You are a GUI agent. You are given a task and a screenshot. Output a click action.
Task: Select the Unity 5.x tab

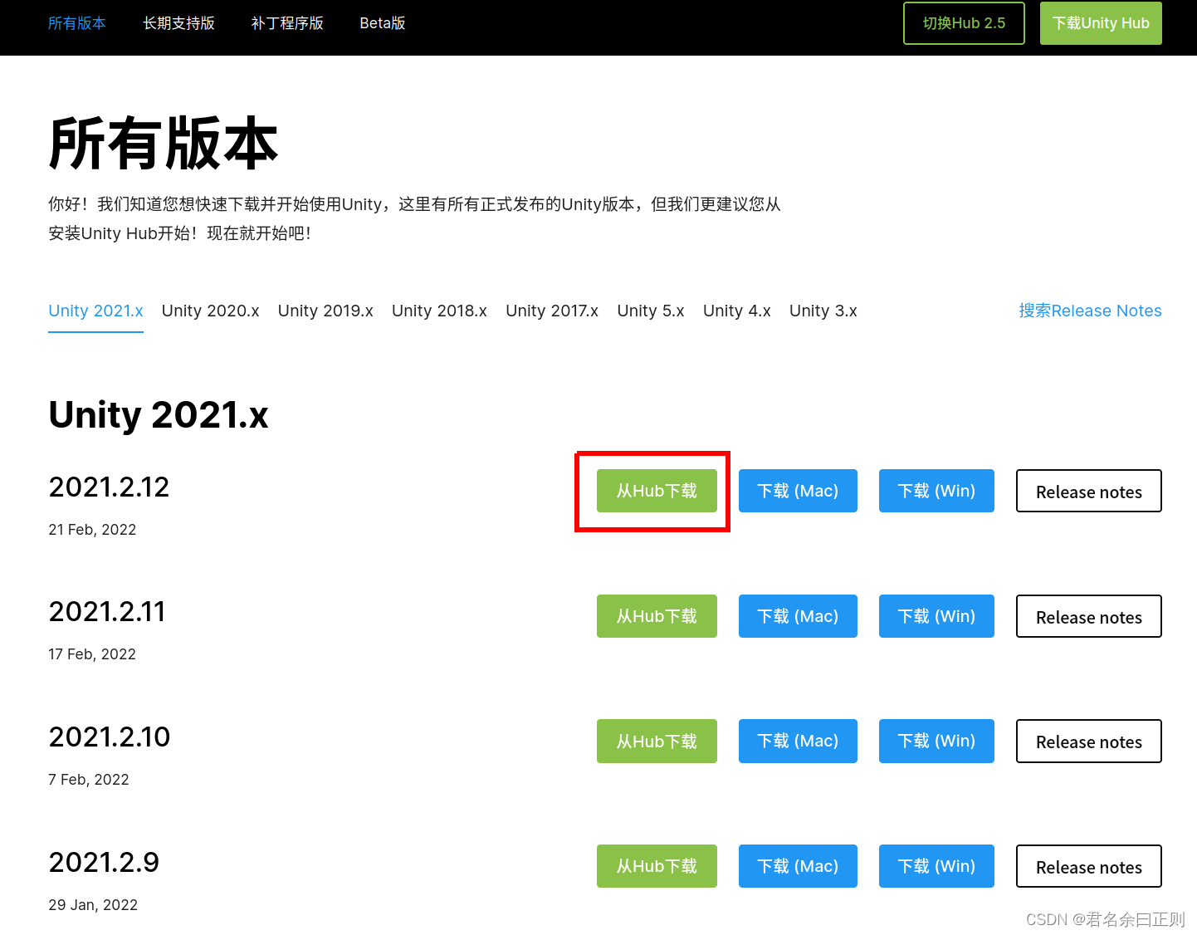tap(650, 311)
